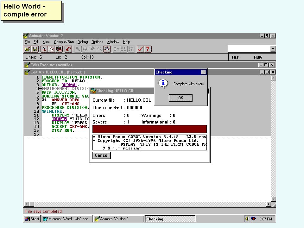Open the Help menu
This screenshot has width=304, height=228.
tap(126, 42)
